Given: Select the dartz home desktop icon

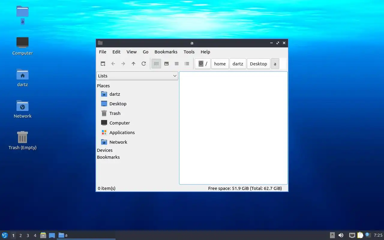Looking at the screenshot, I should click(x=22, y=78).
